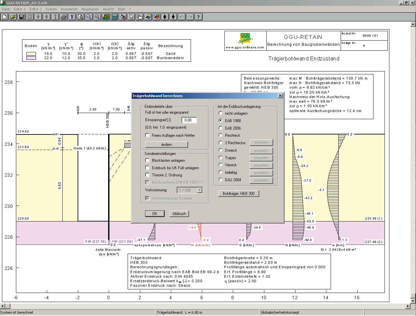Close the Trägerbohlwand berechnen dialog
This screenshot has height=316, width=416.
pos(280,96)
